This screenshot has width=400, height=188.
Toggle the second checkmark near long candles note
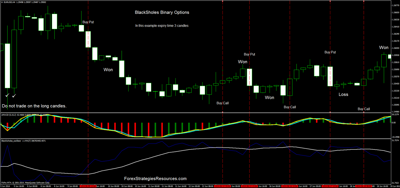click(14, 95)
